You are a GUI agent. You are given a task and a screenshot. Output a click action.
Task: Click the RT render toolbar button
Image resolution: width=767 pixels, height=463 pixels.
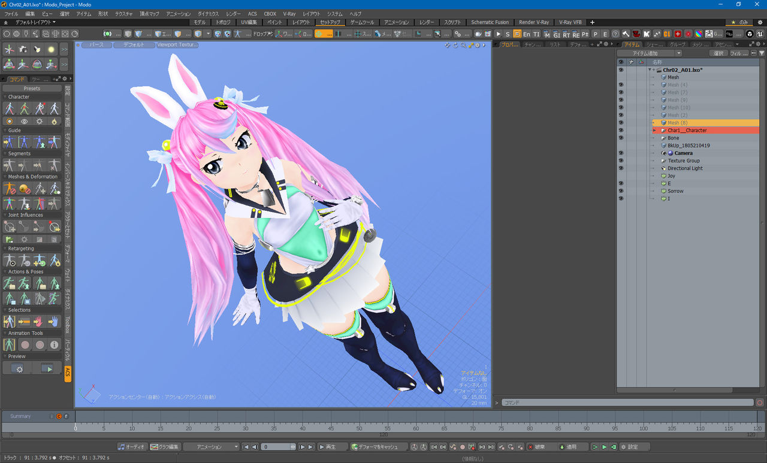point(566,34)
